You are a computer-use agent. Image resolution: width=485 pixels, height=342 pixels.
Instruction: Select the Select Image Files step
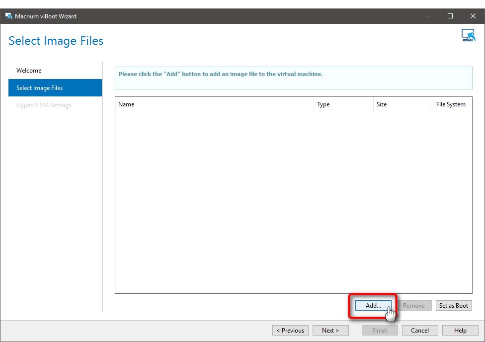55,88
